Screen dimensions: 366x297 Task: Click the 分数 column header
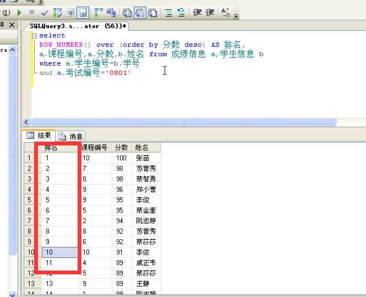click(x=122, y=148)
